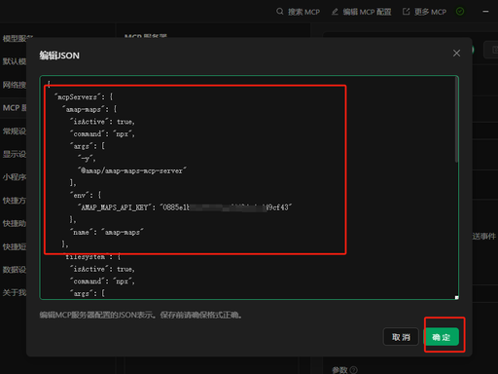The image size is (498, 374).
Task: Click the 参数 help question icon
Action: tap(354, 370)
